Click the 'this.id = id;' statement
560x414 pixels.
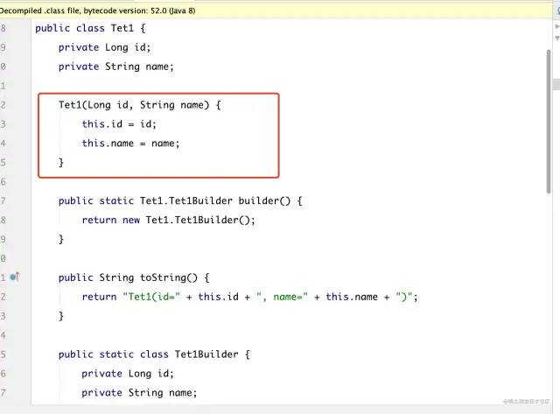coord(119,124)
